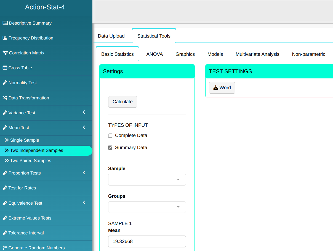Click the Frequency Distribution chart icon
The height and width of the screenshot is (251, 333).
point(5,38)
